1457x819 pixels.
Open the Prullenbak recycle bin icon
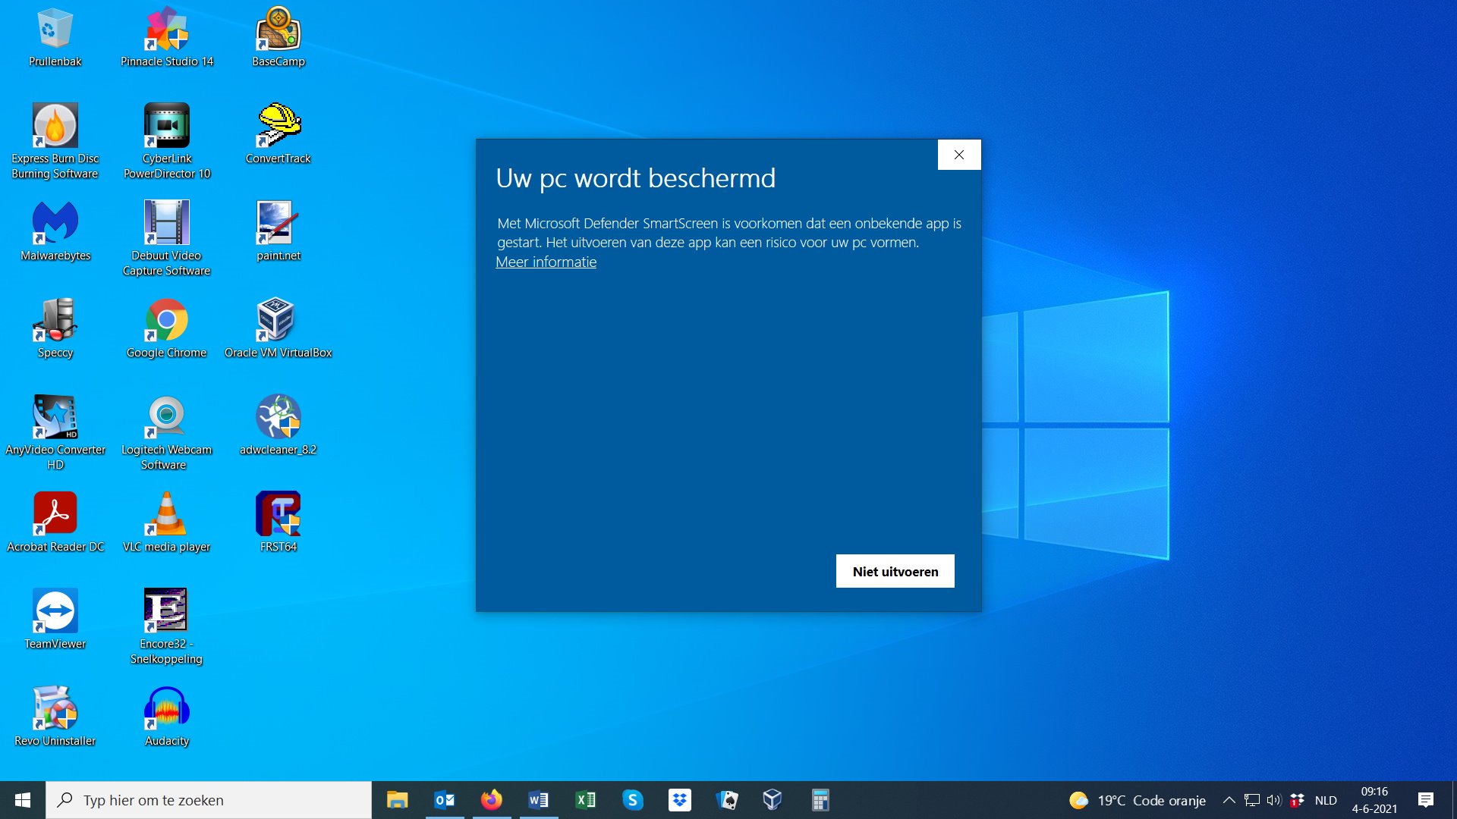[x=55, y=38]
